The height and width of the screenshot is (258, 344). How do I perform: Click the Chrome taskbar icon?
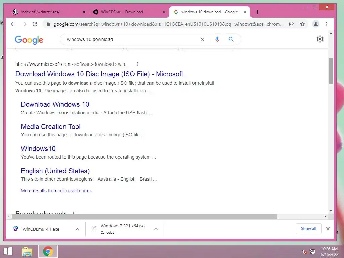coord(48,251)
